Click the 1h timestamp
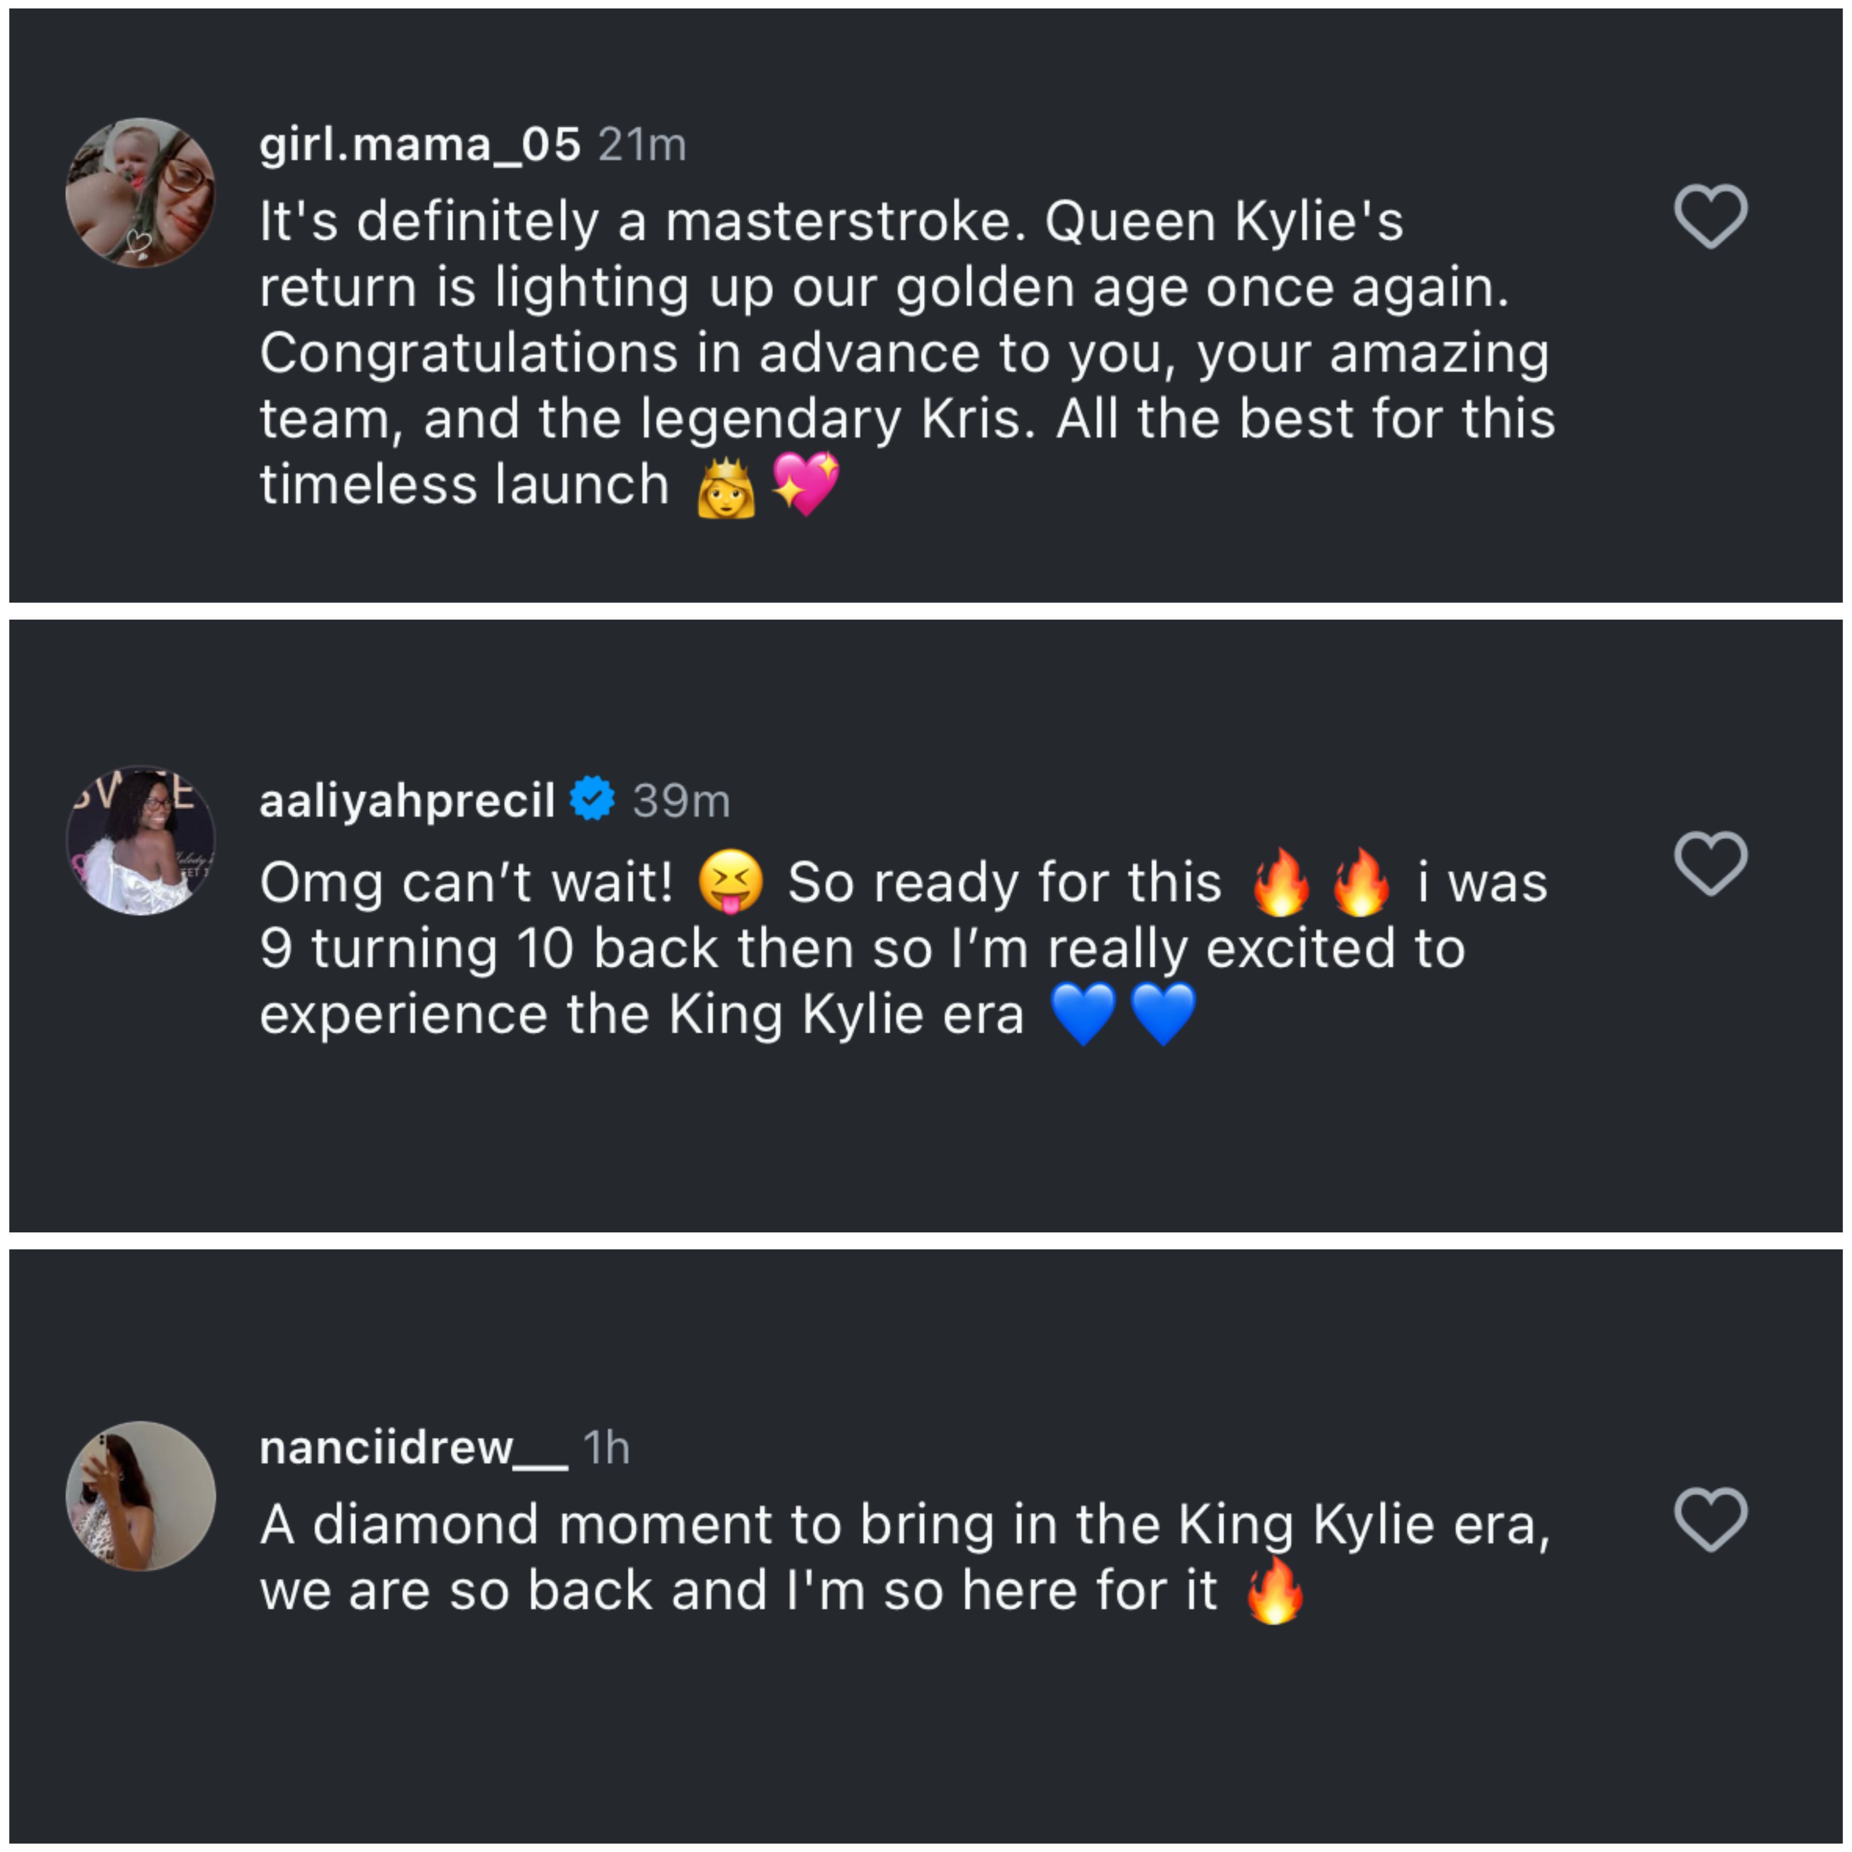The height and width of the screenshot is (1852, 1852). coord(606,1448)
